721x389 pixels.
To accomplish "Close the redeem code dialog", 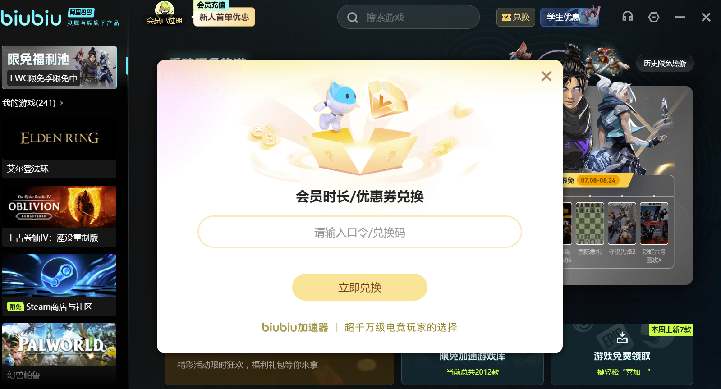I will 546,76.
